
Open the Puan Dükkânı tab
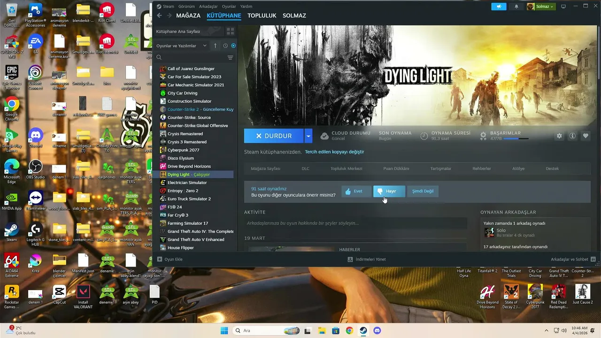396,169
